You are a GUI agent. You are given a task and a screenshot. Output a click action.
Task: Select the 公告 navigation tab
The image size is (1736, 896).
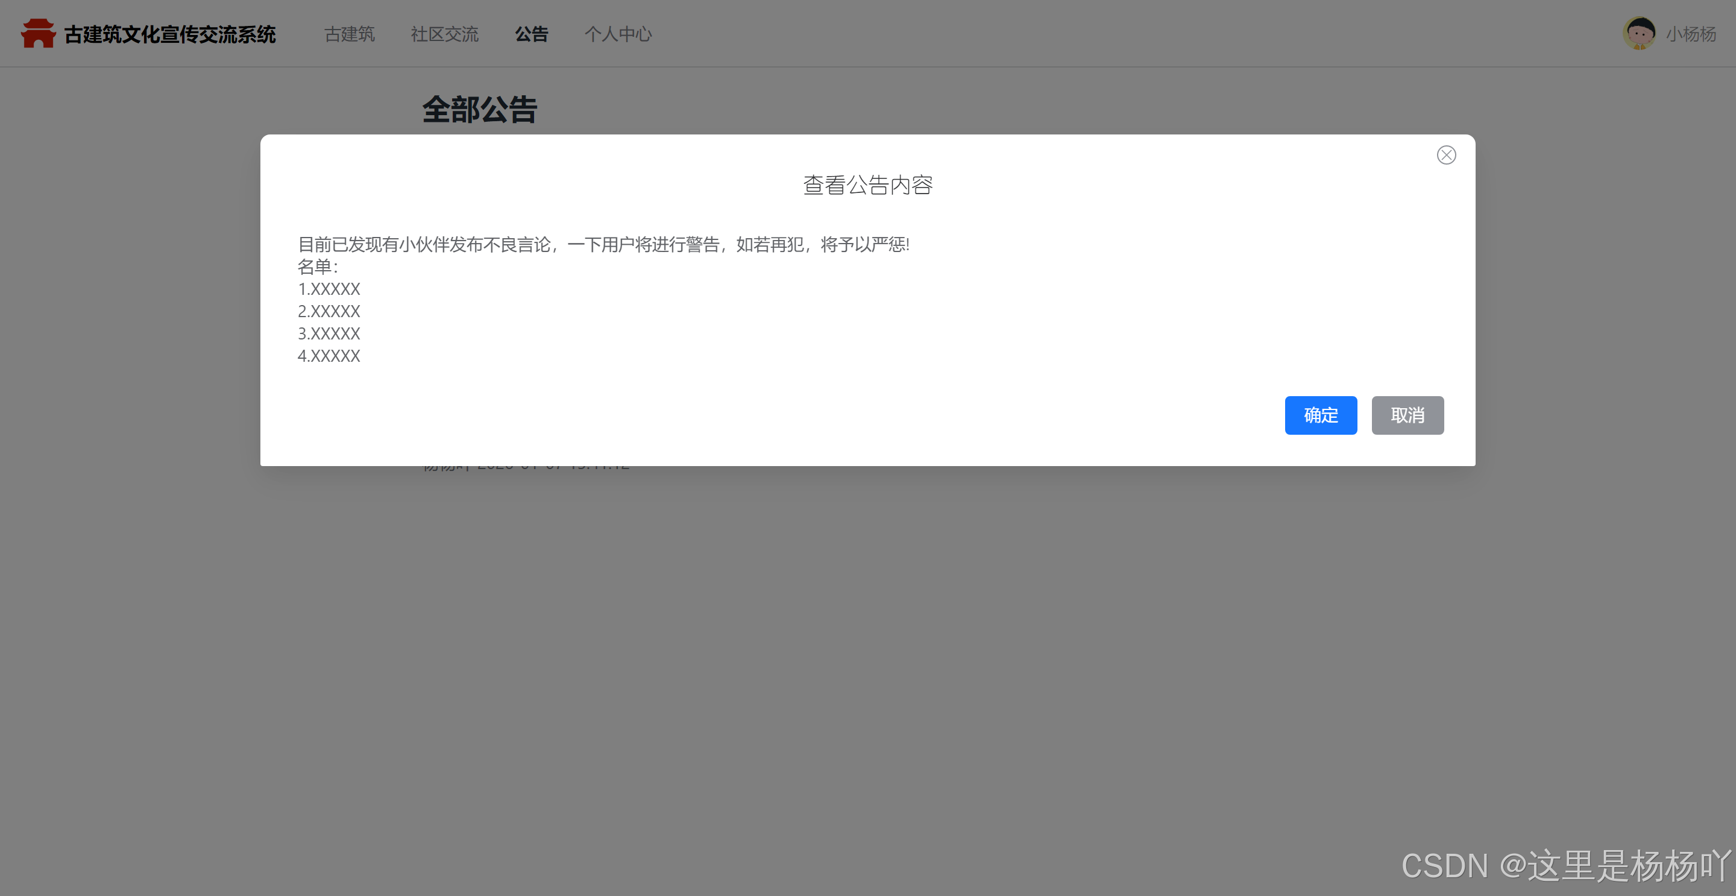pos(532,34)
